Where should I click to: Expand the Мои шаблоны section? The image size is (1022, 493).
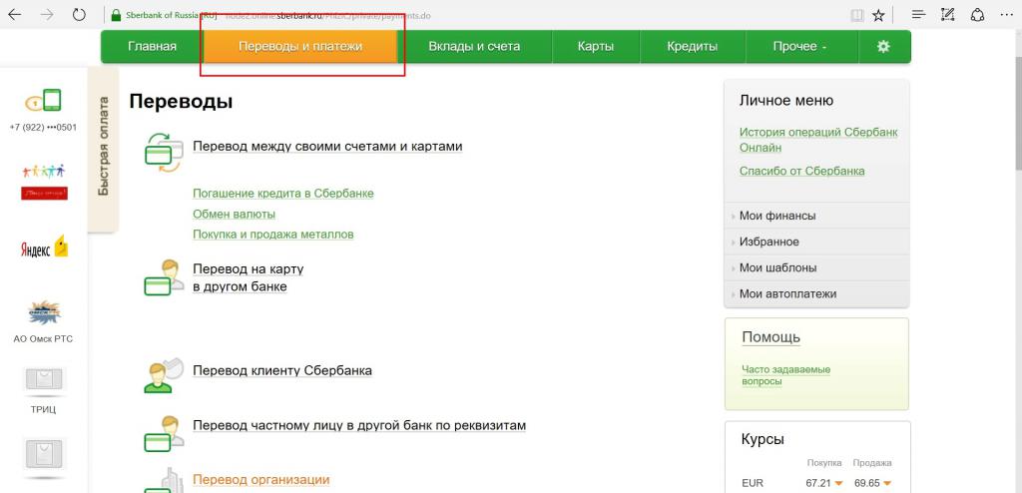(816, 268)
